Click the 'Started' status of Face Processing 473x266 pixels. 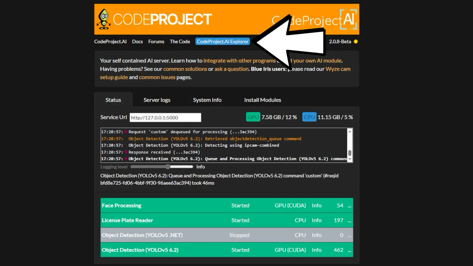click(240, 205)
